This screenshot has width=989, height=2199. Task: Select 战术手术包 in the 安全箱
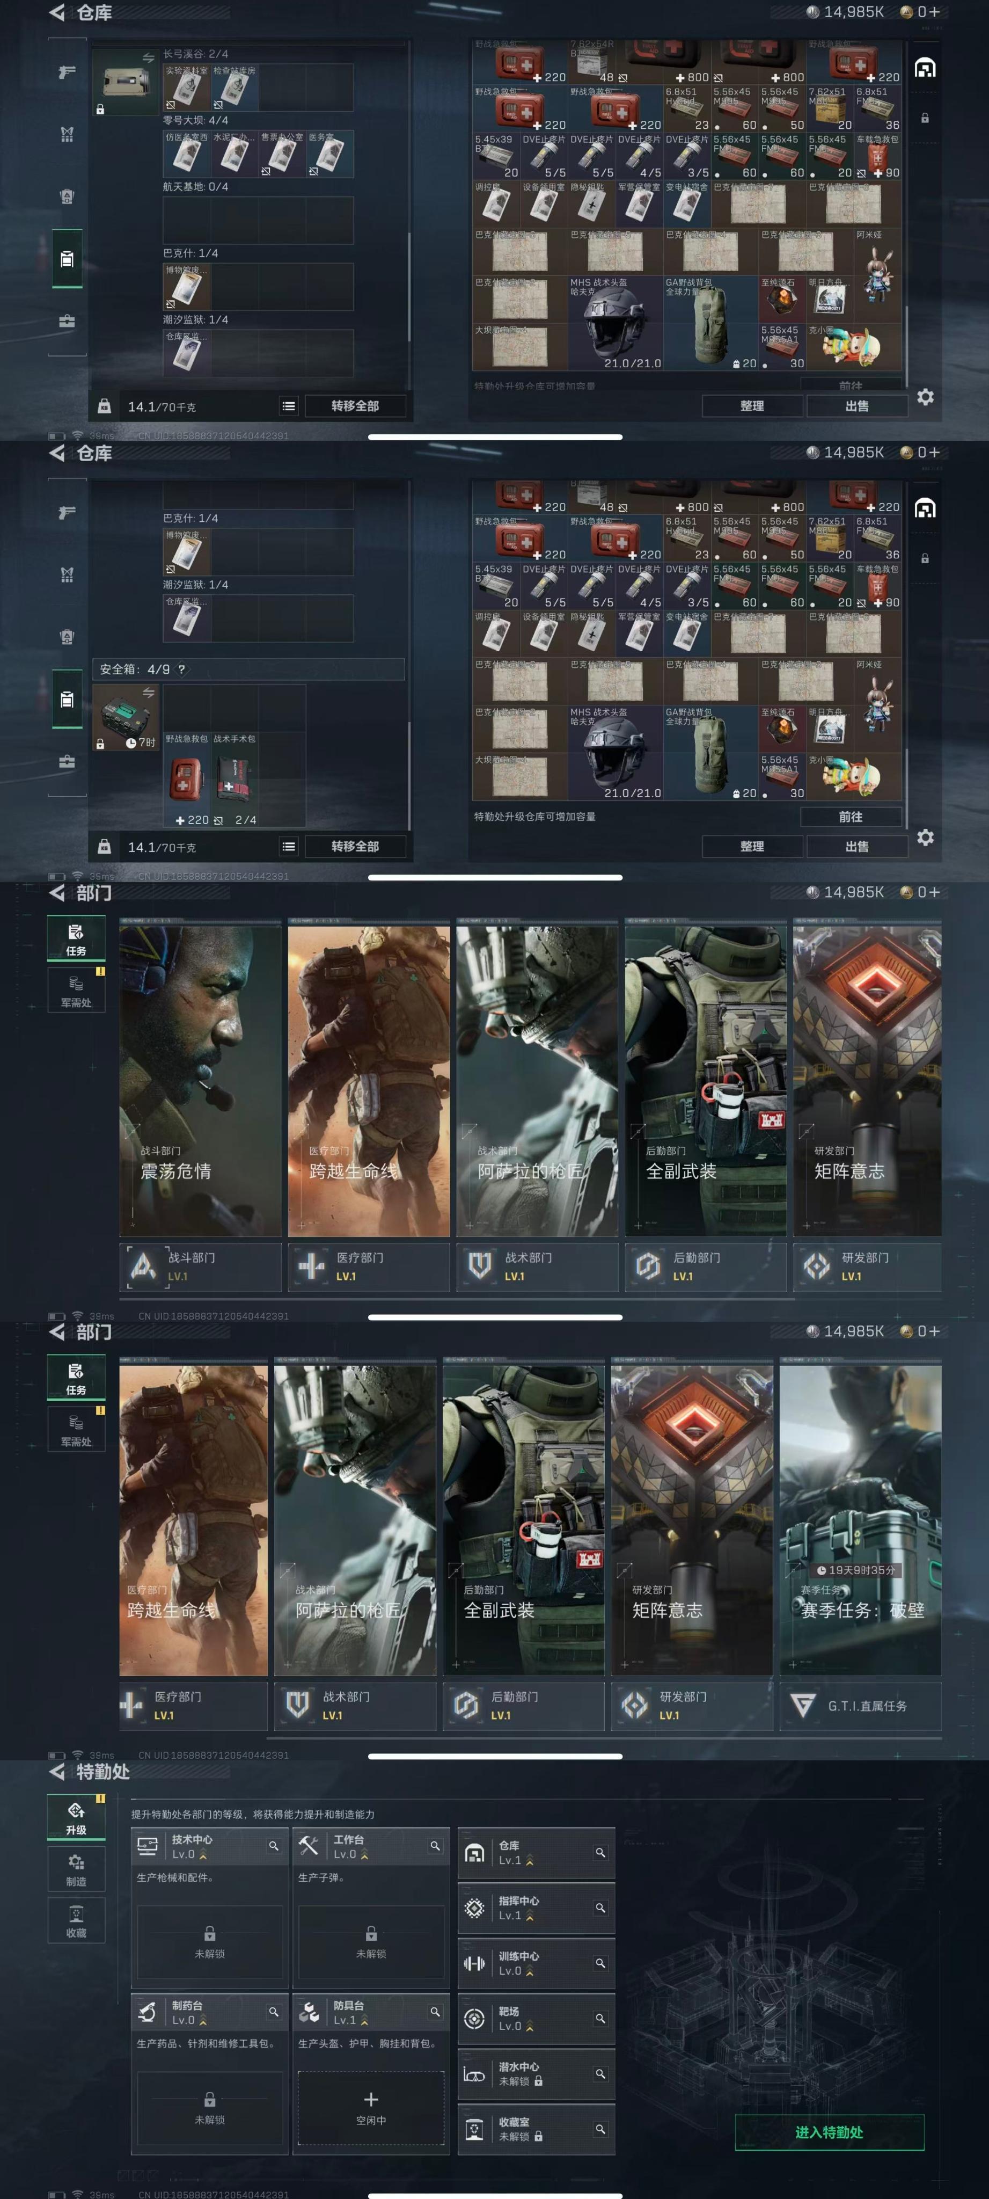(235, 780)
